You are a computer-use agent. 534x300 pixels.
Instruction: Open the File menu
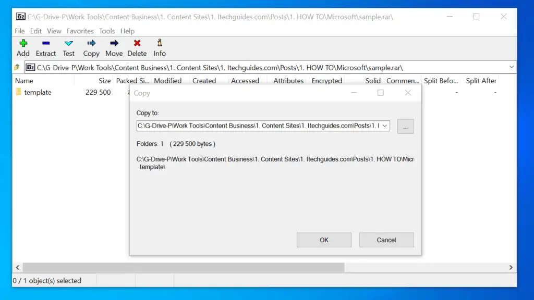pyautogui.click(x=20, y=31)
